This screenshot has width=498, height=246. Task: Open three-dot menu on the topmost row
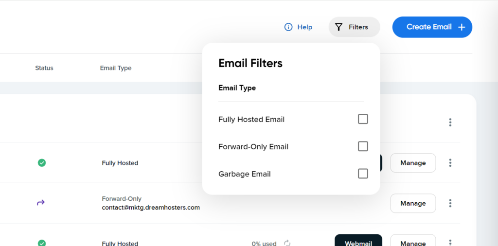pos(450,122)
